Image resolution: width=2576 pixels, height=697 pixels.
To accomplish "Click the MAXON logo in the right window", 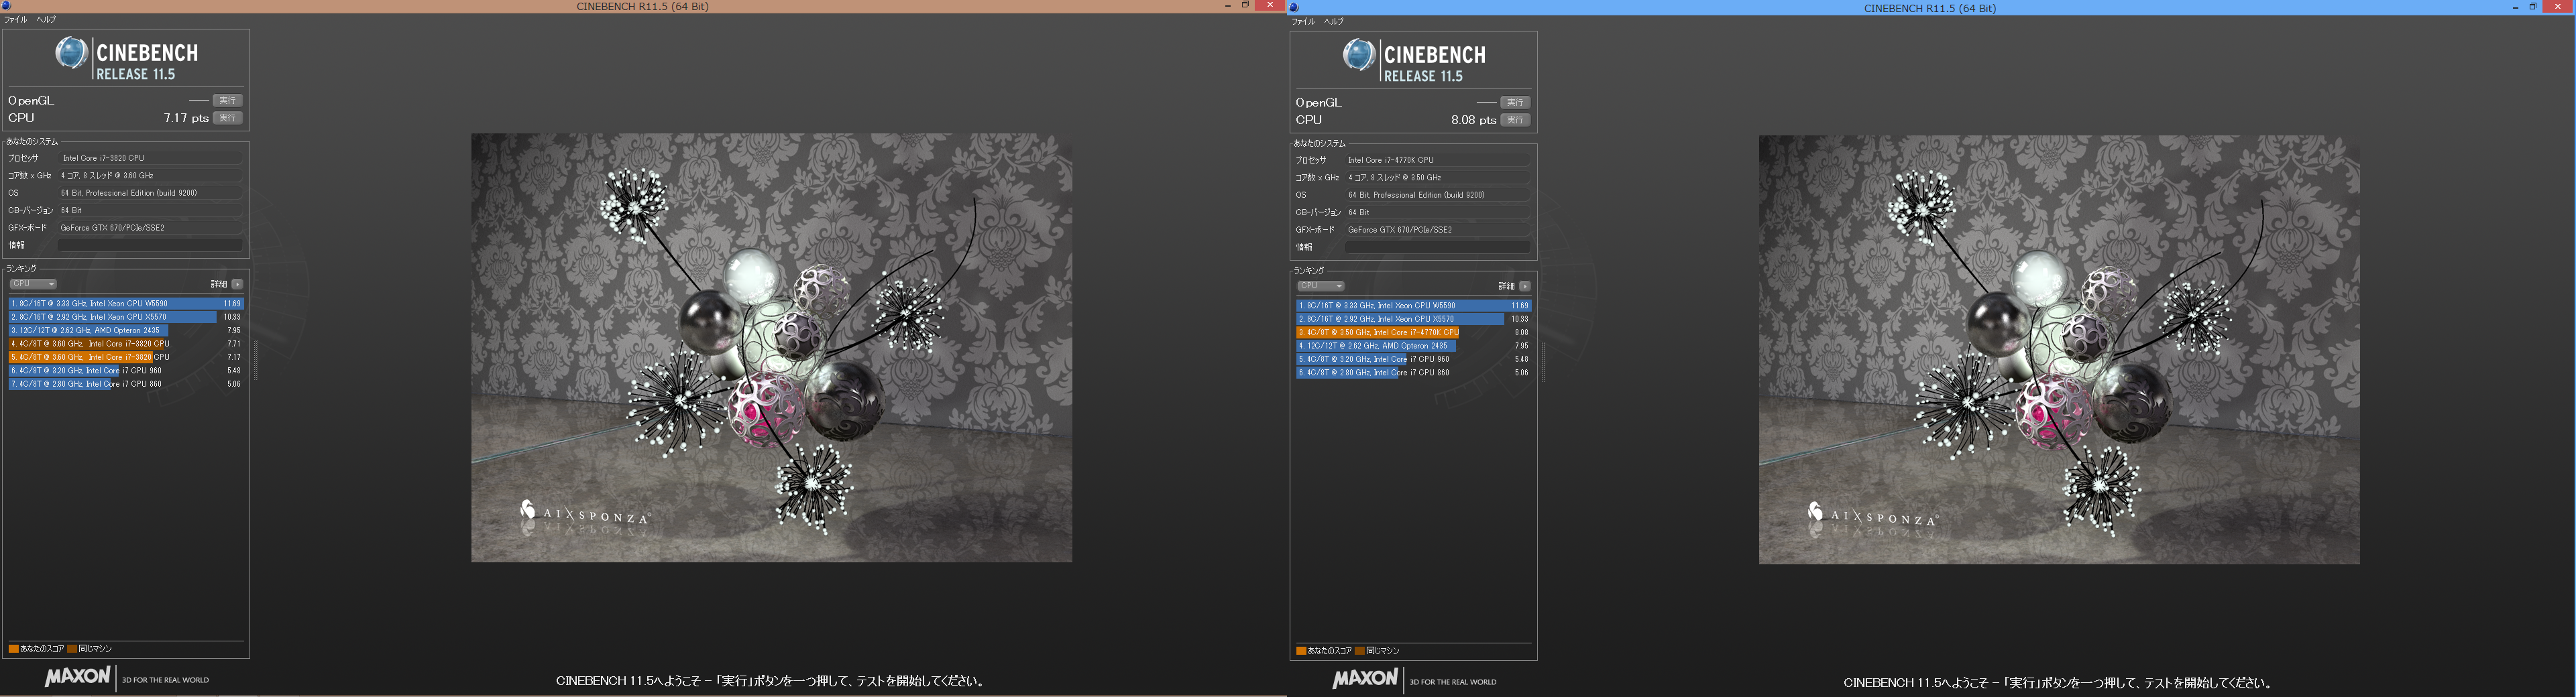I will tap(1365, 679).
